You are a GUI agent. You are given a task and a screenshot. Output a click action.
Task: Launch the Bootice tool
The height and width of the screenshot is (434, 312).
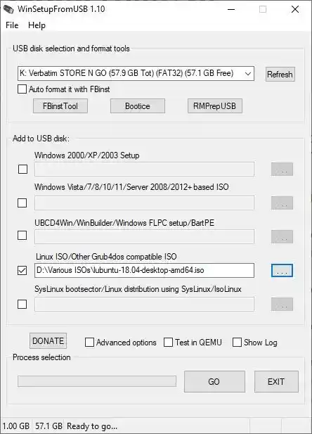point(138,106)
